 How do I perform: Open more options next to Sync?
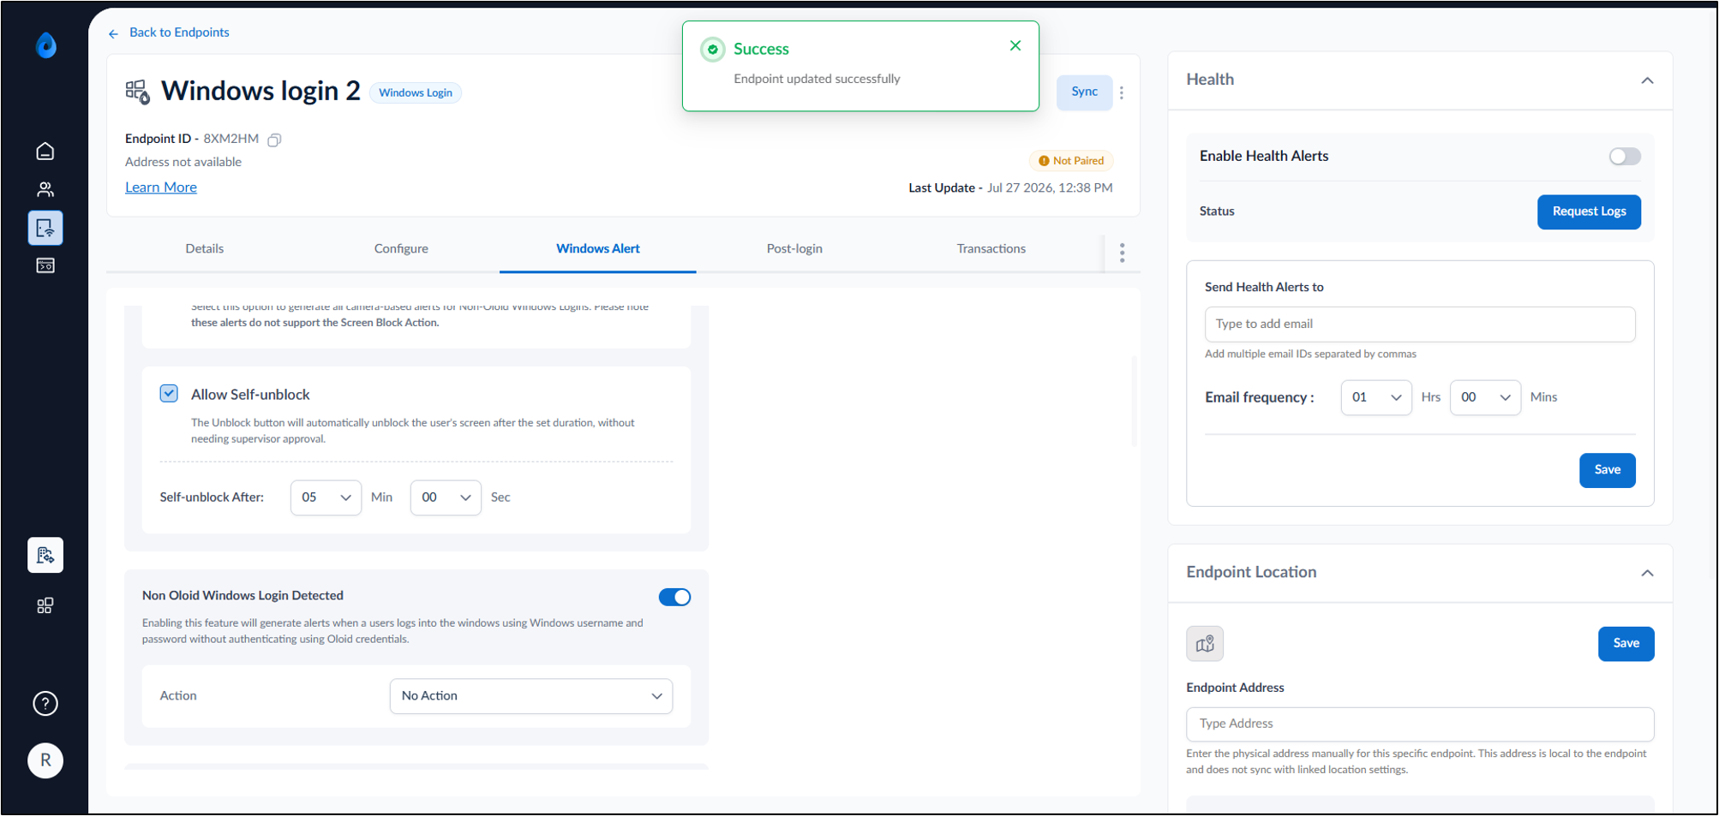tap(1122, 92)
